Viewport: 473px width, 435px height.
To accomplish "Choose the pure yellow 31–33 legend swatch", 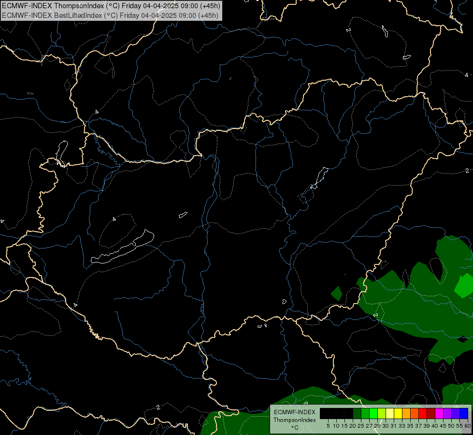I will pos(398,413).
